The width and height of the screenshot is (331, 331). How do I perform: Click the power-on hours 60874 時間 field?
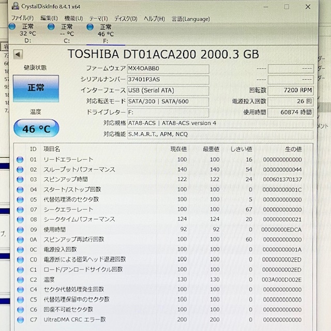[291, 113]
